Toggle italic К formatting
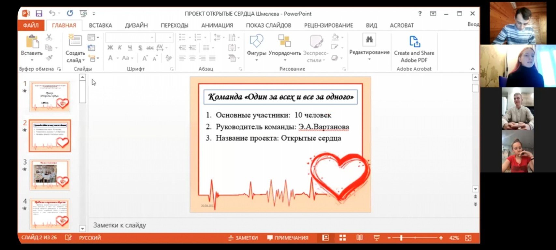Image resolution: width=556 pixels, height=250 pixels. tap(120, 48)
